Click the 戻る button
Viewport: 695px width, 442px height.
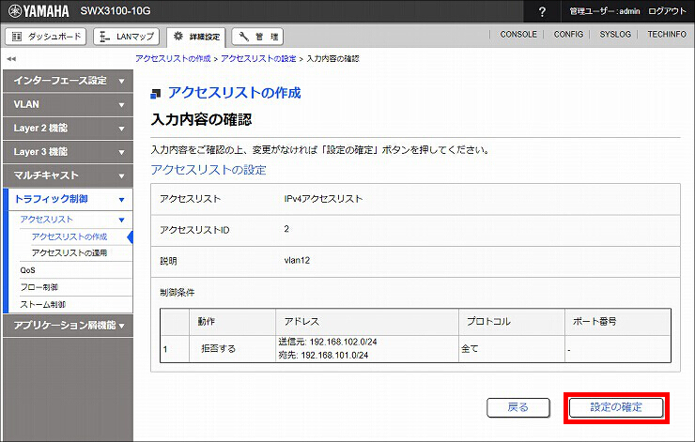518,407
